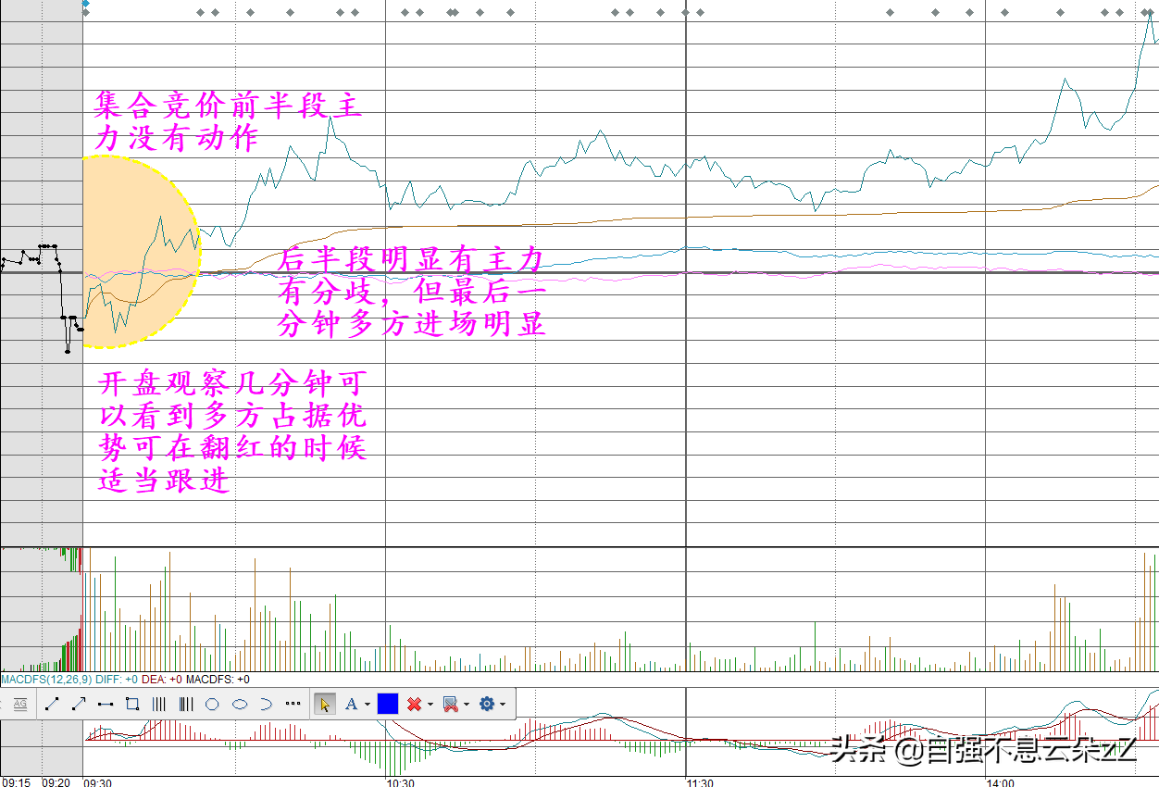
Task: Select the Fibonacci vertical lines tool
Action: [x=185, y=704]
